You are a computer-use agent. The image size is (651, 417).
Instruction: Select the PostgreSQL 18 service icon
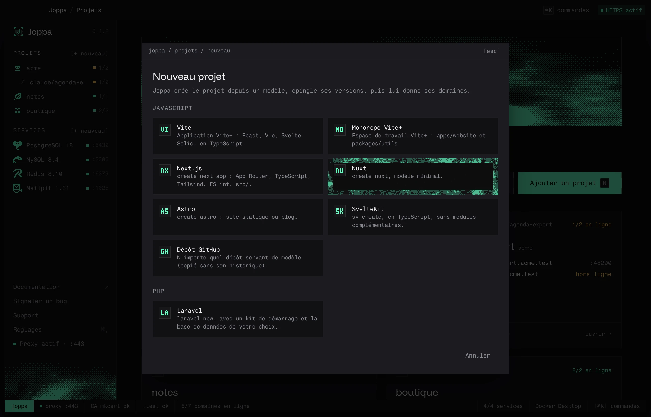point(18,145)
